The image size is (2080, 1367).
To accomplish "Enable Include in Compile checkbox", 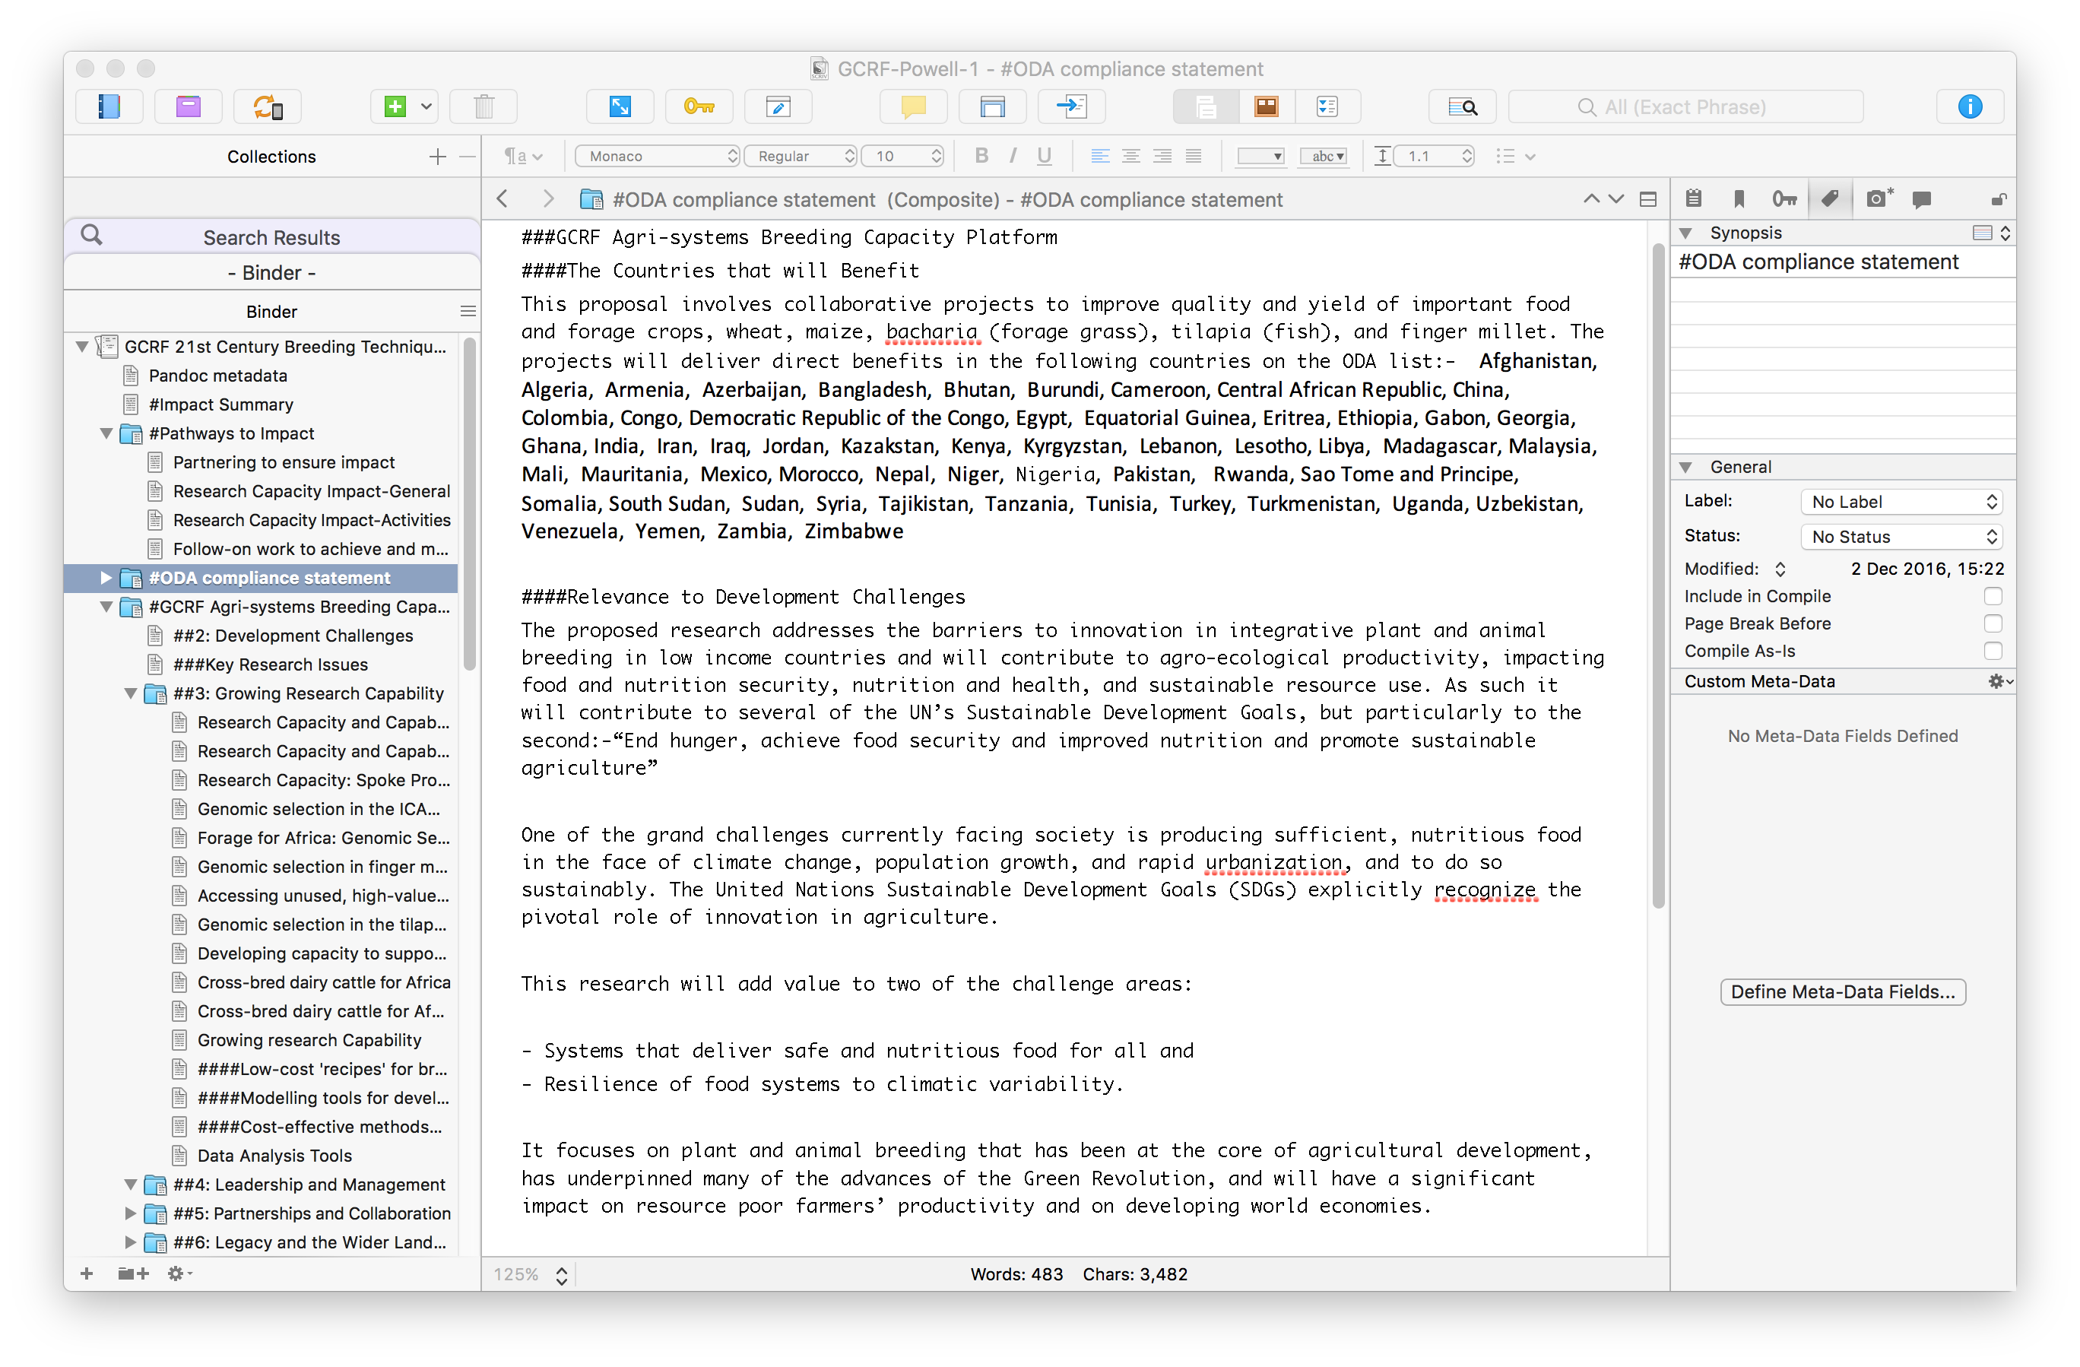I will pyautogui.click(x=1993, y=596).
